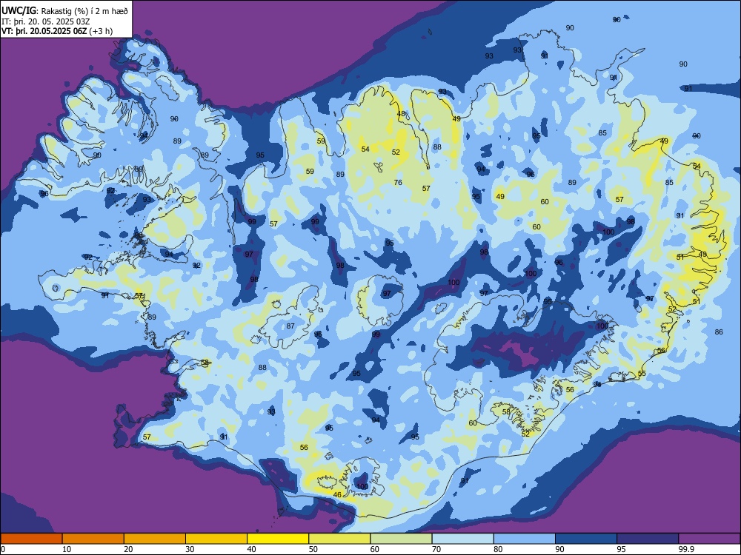Click the bright yellow 40–50 legend swatch
Image resolution: width=741 pixels, height=555 pixels.
(278, 539)
